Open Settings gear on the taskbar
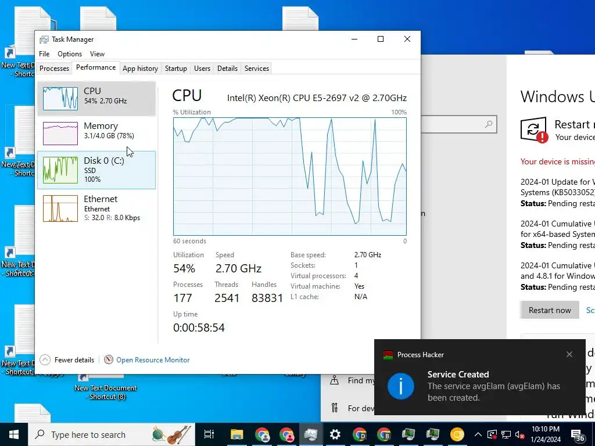The height and width of the screenshot is (446, 595). point(335,434)
